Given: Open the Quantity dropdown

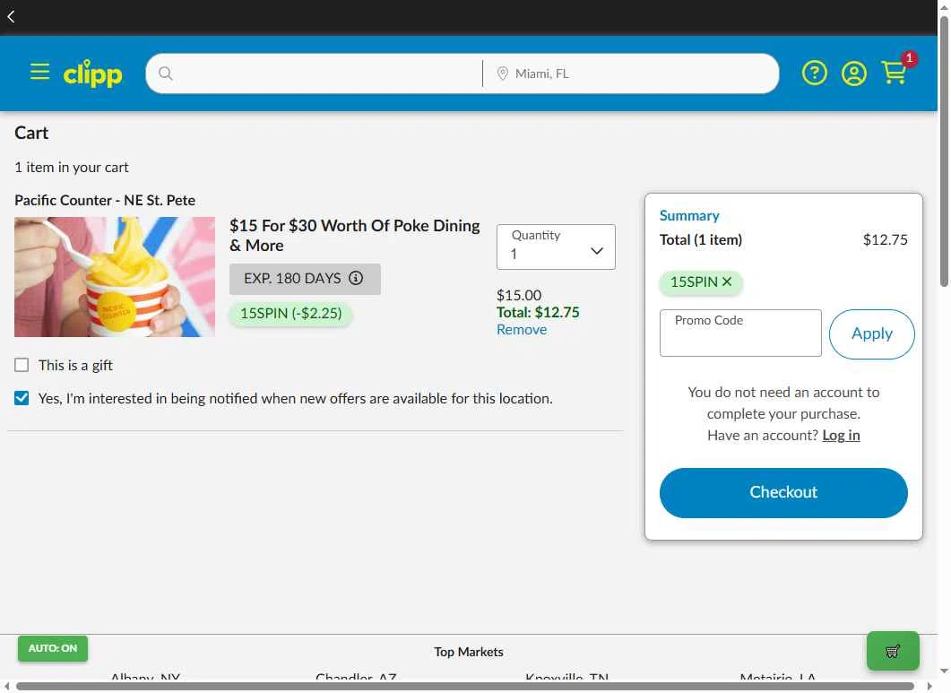Looking at the screenshot, I should coord(556,247).
